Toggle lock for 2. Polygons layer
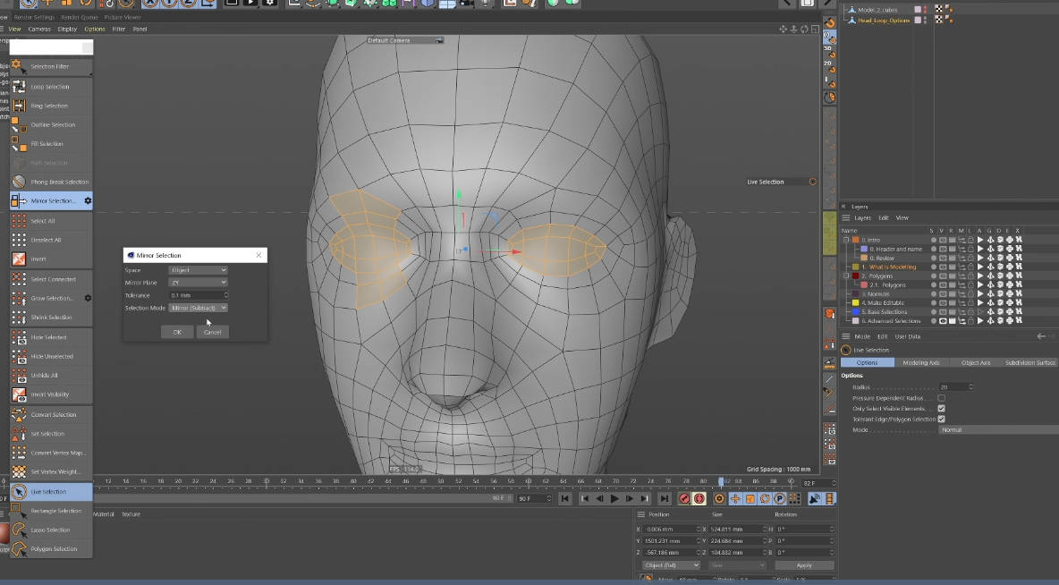Screen dimensions: 1059x585 pos(970,276)
